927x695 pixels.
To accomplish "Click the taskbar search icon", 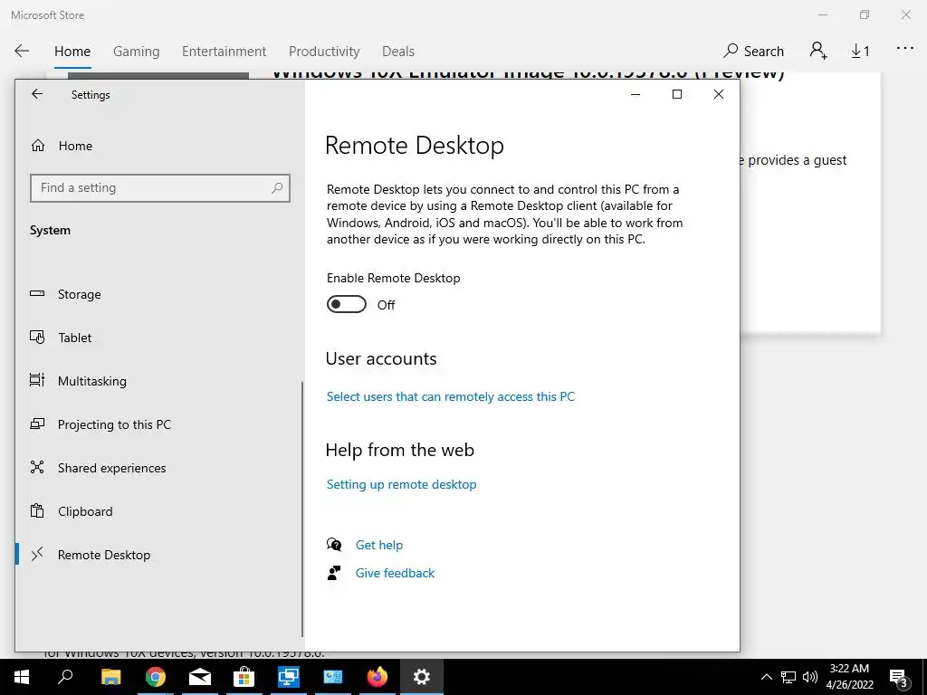I will click(x=65, y=677).
